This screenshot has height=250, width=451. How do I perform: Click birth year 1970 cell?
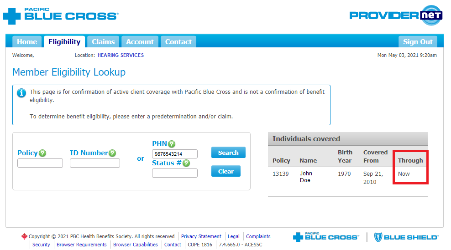click(344, 173)
